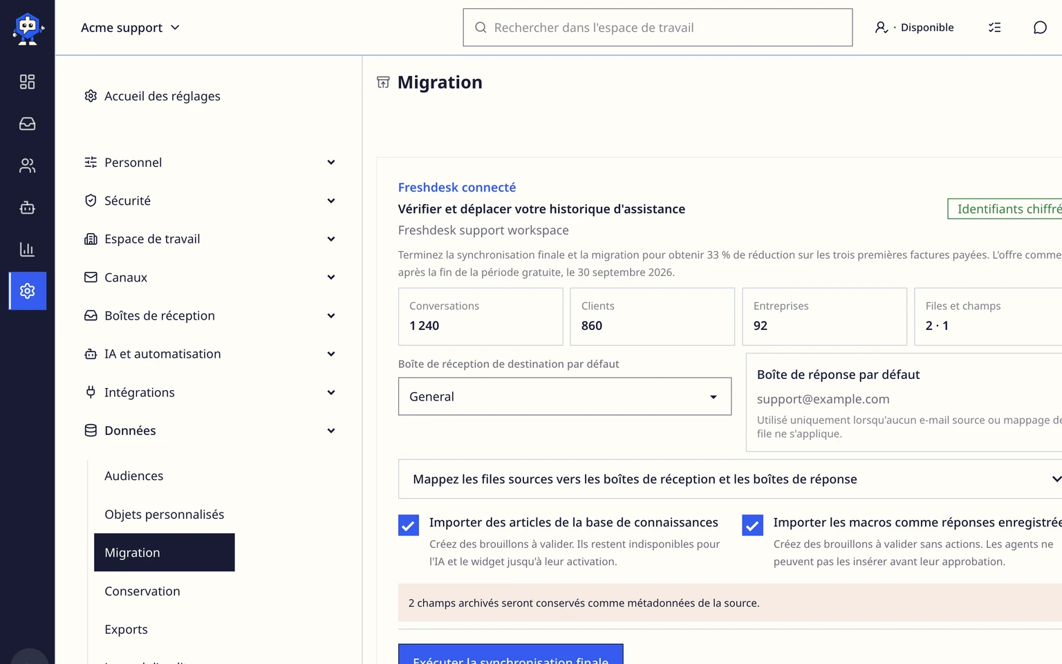Click support@example.com default reply address
This screenshot has width=1062, height=664.
point(823,399)
